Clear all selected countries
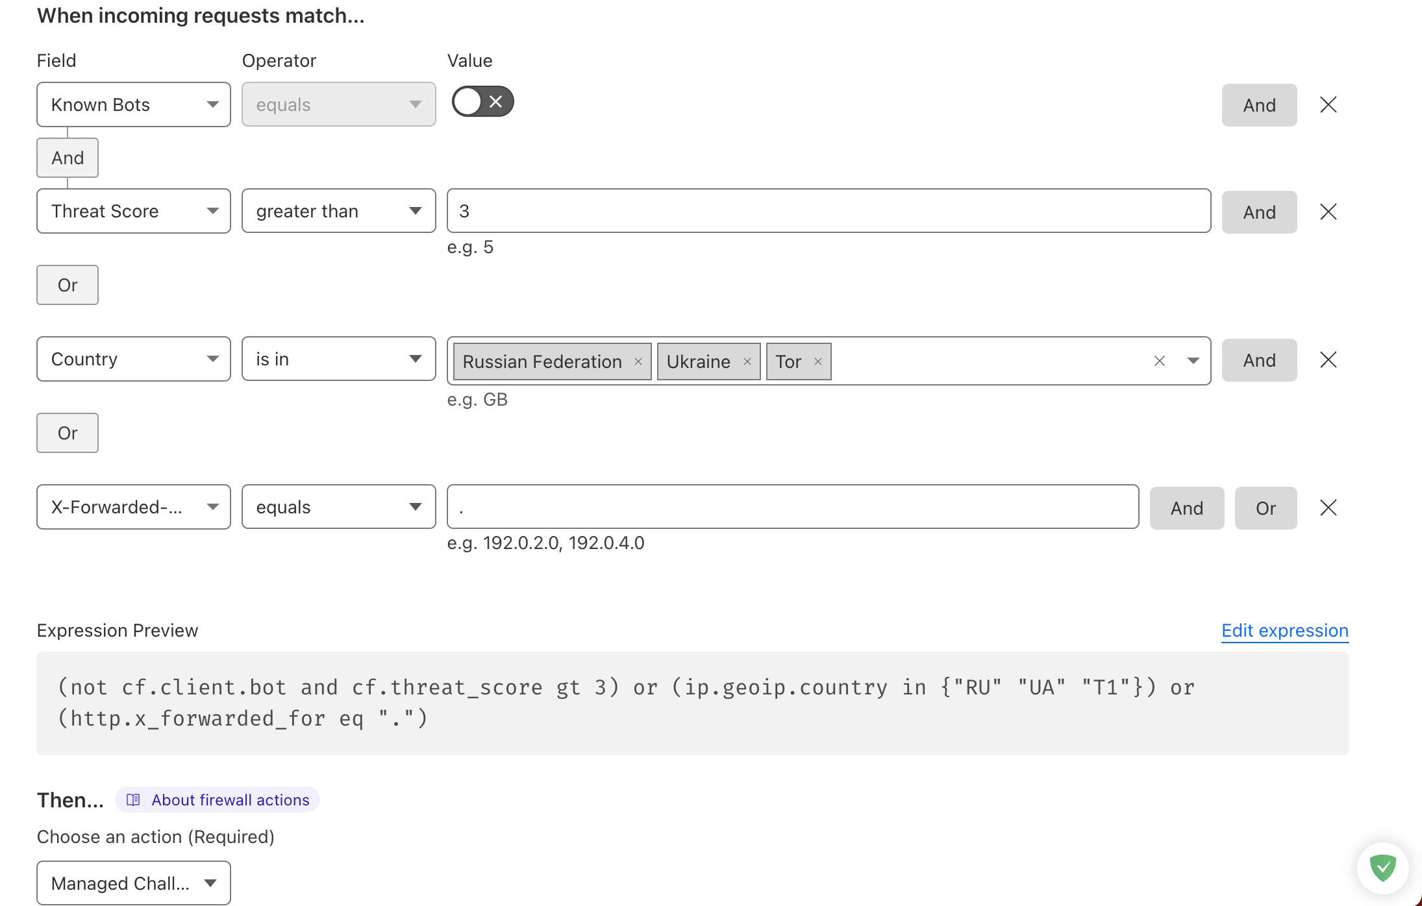Viewport: 1422px width, 906px height. pos(1160,361)
